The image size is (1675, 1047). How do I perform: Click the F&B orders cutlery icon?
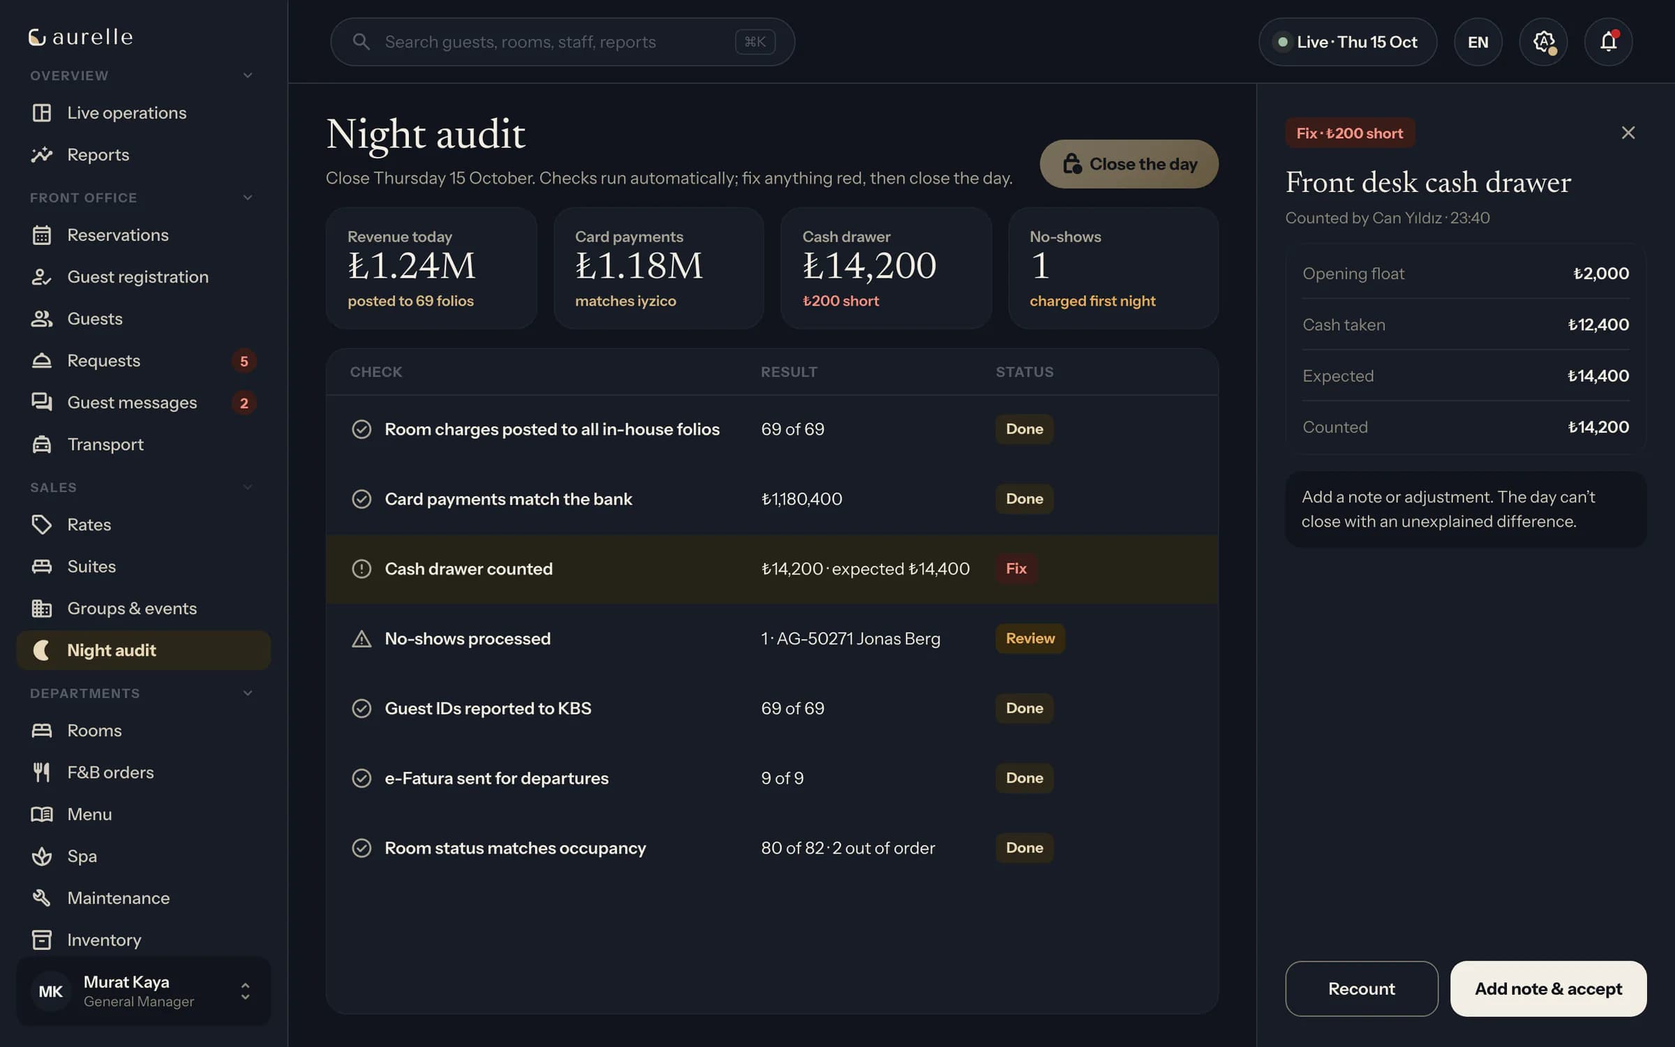(42, 773)
